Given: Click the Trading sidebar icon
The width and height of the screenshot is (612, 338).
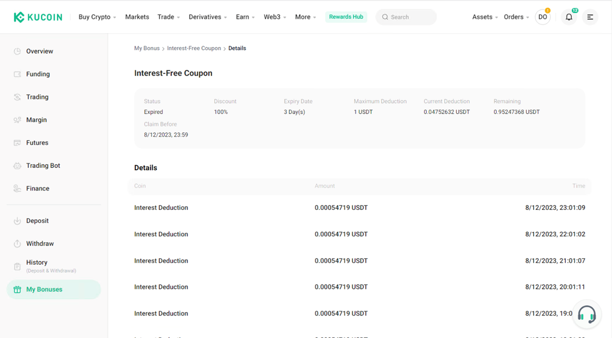Looking at the screenshot, I should click(x=17, y=97).
